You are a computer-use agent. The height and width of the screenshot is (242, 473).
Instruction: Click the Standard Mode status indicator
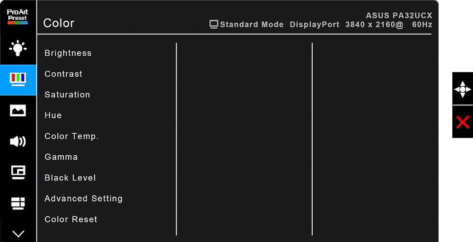point(246,25)
